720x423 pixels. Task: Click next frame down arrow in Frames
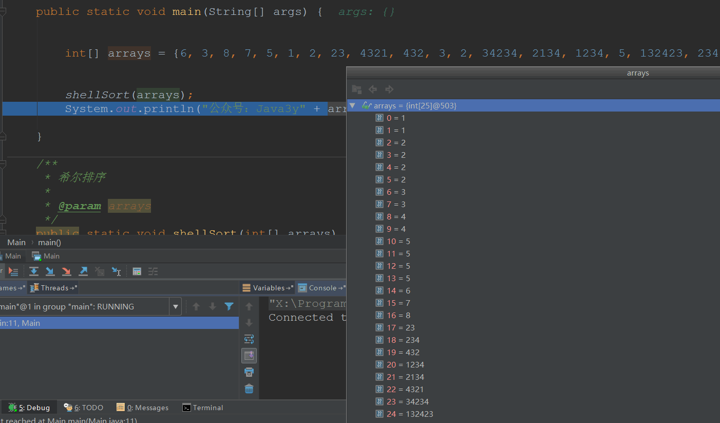click(213, 306)
